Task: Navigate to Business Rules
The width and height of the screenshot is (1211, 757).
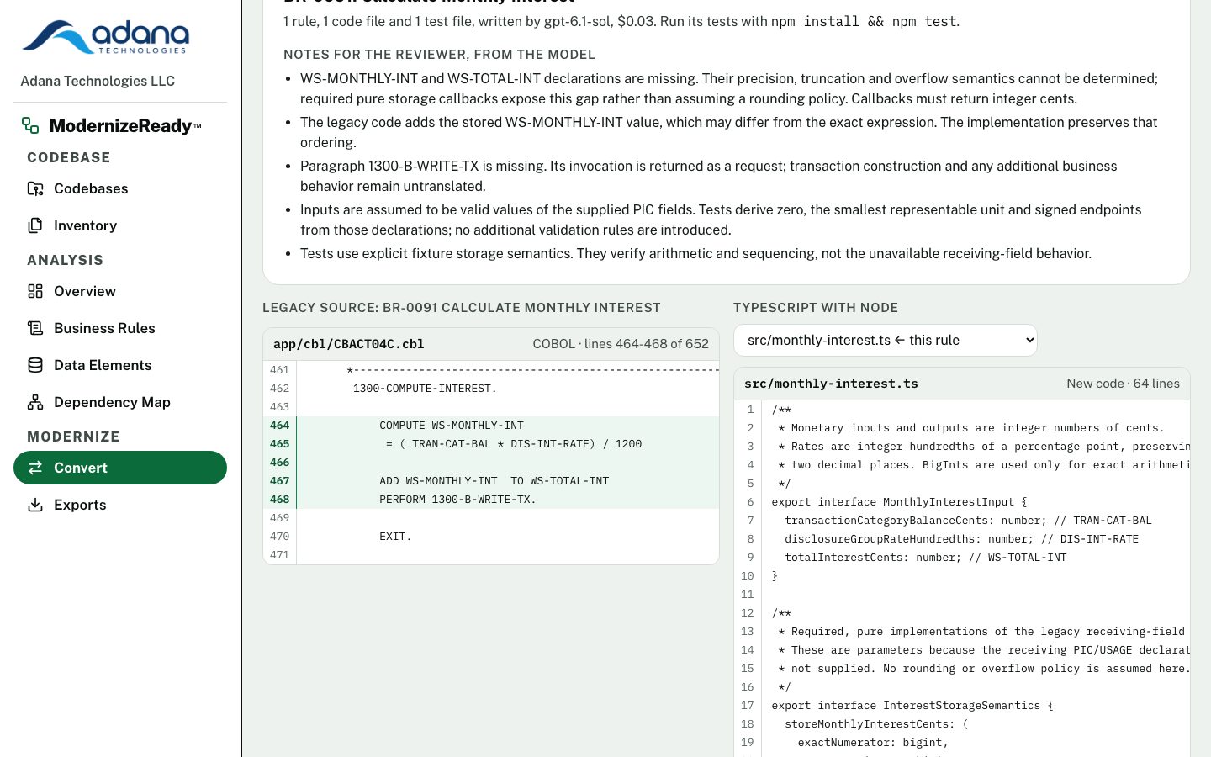Action: pyautogui.click(x=120, y=328)
